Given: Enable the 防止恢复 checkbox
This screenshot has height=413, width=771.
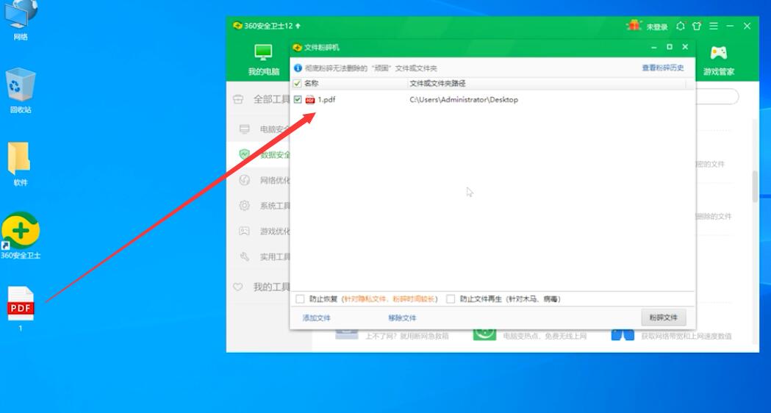Looking at the screenshot, I should tap(300, 299).
